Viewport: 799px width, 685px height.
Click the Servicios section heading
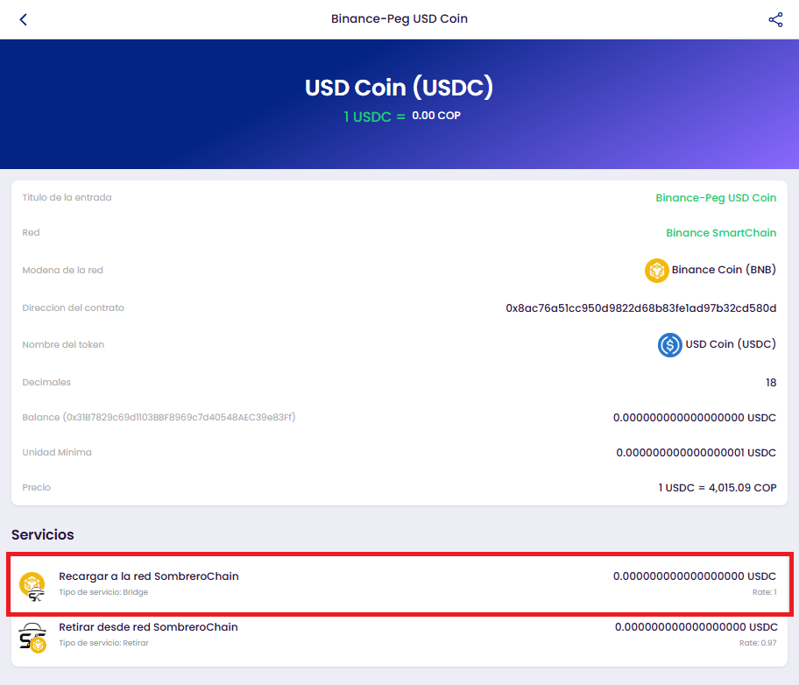(x=43, y=534)
